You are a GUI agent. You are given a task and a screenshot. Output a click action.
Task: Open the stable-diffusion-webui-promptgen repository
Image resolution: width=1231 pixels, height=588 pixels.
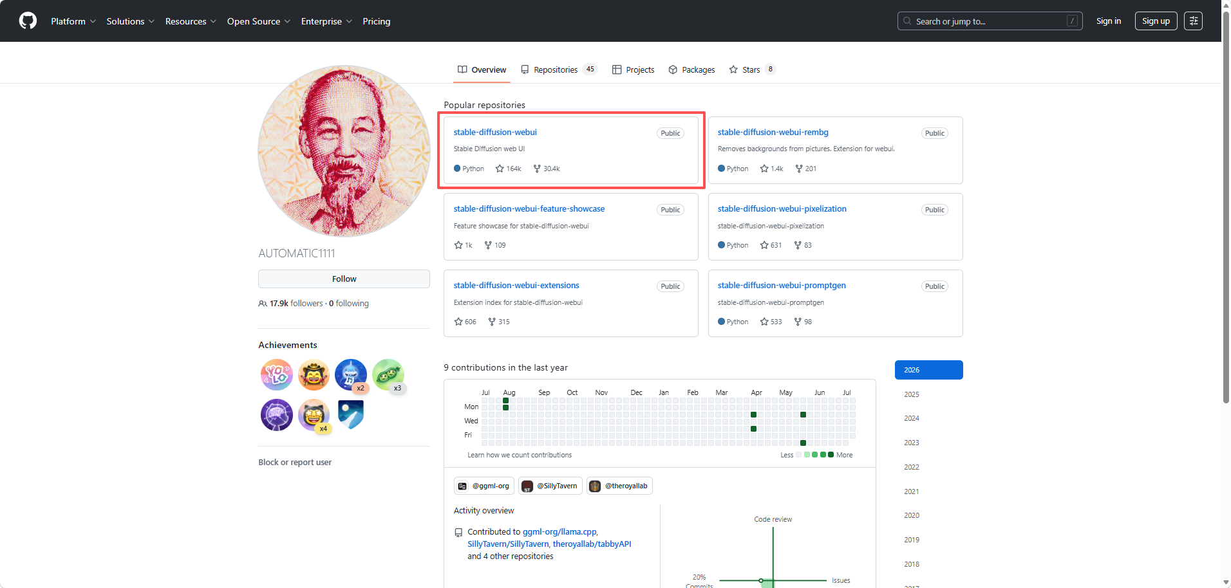coord(782,285)
